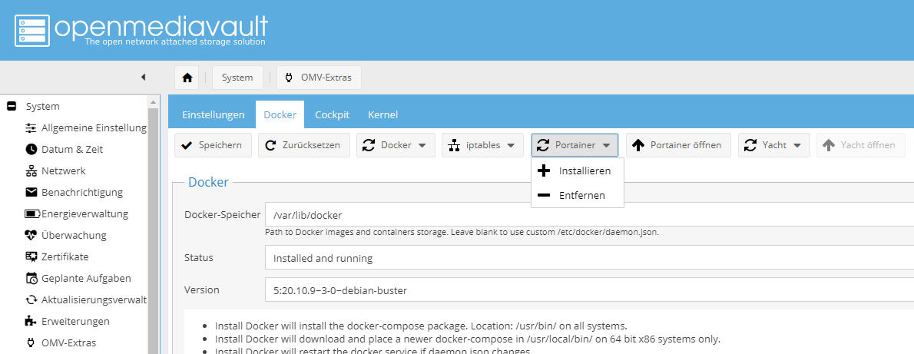
Task: Select OMV-Extras in the sidebar tree
Action: [x=68, y=342]
